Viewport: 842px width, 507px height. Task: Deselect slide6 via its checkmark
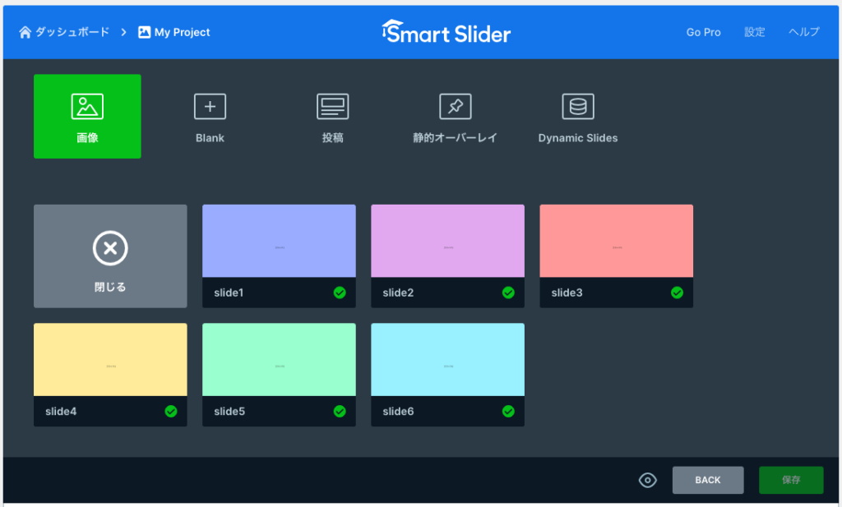coord(508,411)
